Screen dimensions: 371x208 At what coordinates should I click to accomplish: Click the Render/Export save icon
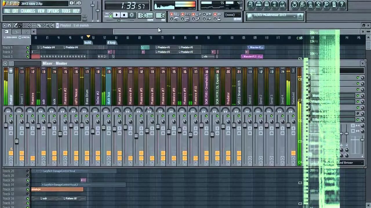310,5
